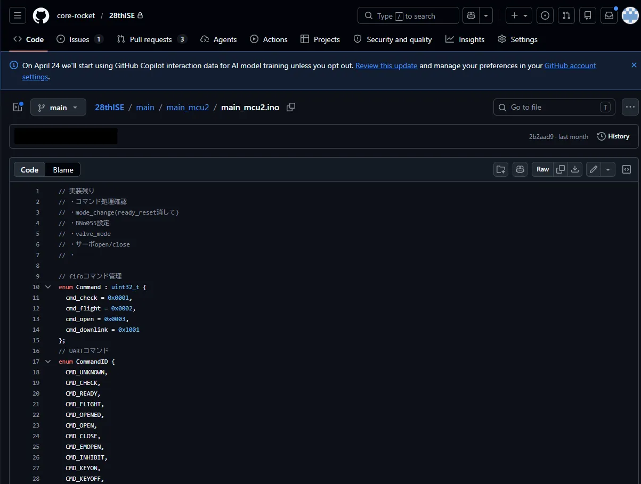The width and height of the screenshot is (641, 484).
Task: Open the notifications inbox icon
Action: click(x=608, y=16)
